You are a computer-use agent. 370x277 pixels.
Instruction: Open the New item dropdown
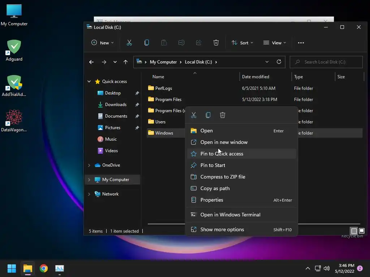click(x=102, y=43)
